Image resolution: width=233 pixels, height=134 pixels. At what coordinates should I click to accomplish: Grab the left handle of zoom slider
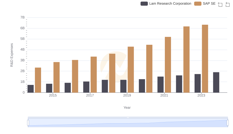point(28,123)
